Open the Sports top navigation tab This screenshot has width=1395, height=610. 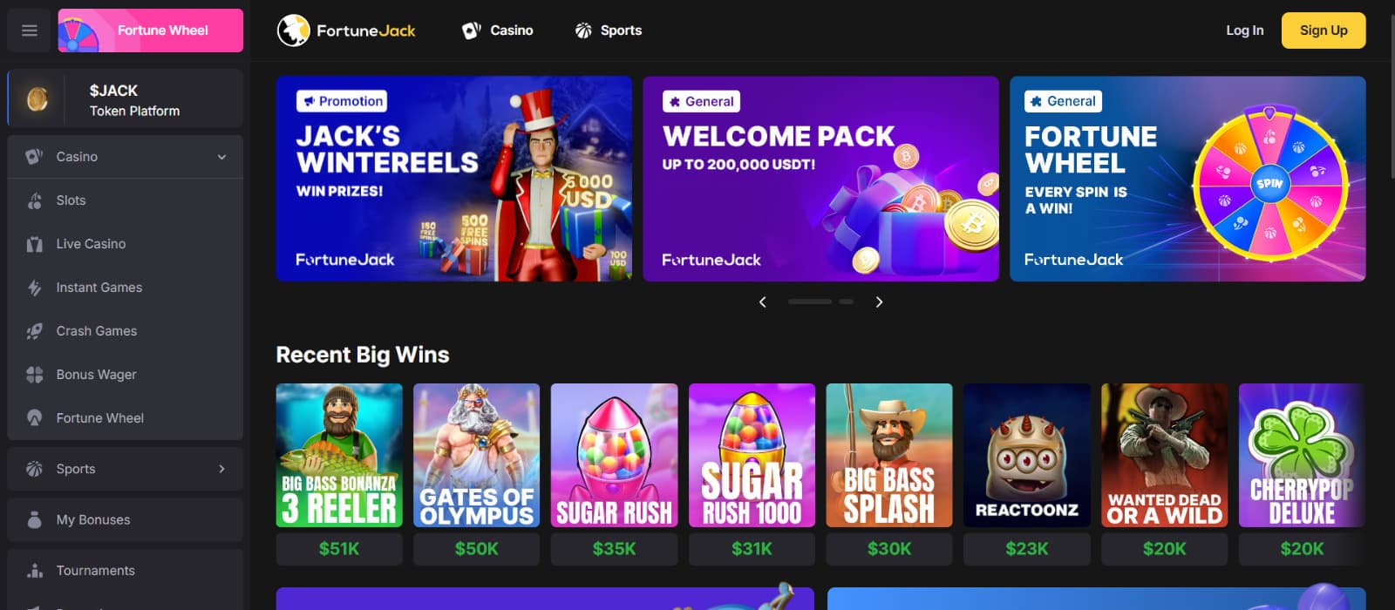coord(609,30)
